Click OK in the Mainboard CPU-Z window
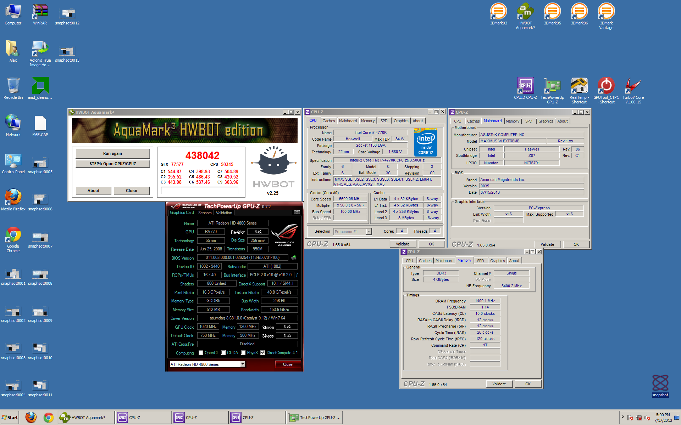This screenshot has width=681, height=425. point(576,244)
